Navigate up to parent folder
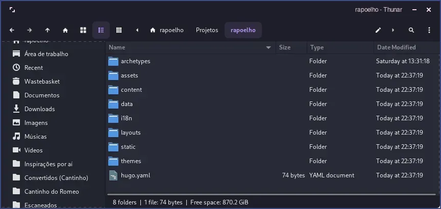The width and height of the screenshot is (441, 209). coord(47,30)
